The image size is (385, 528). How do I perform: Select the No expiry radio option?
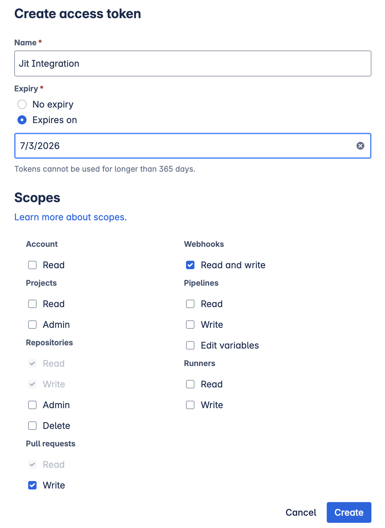[x=22, y=104]
